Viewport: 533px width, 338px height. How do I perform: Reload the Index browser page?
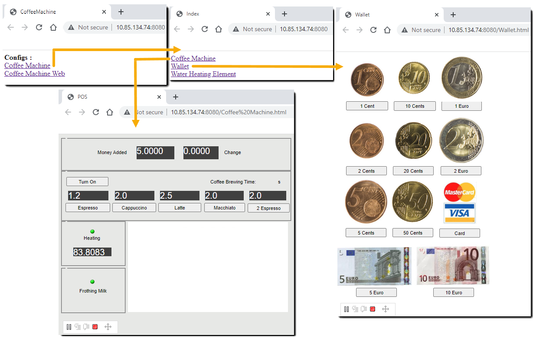tap(205, 29)
